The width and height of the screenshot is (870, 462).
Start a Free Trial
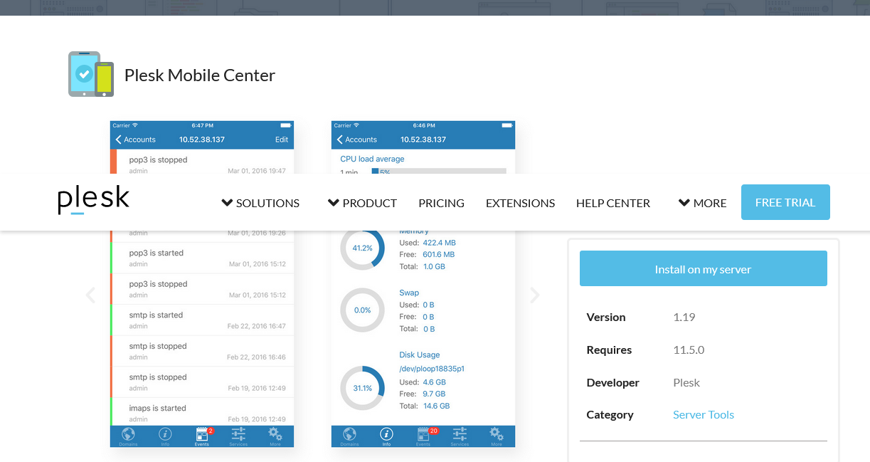(x=785, y=202)
